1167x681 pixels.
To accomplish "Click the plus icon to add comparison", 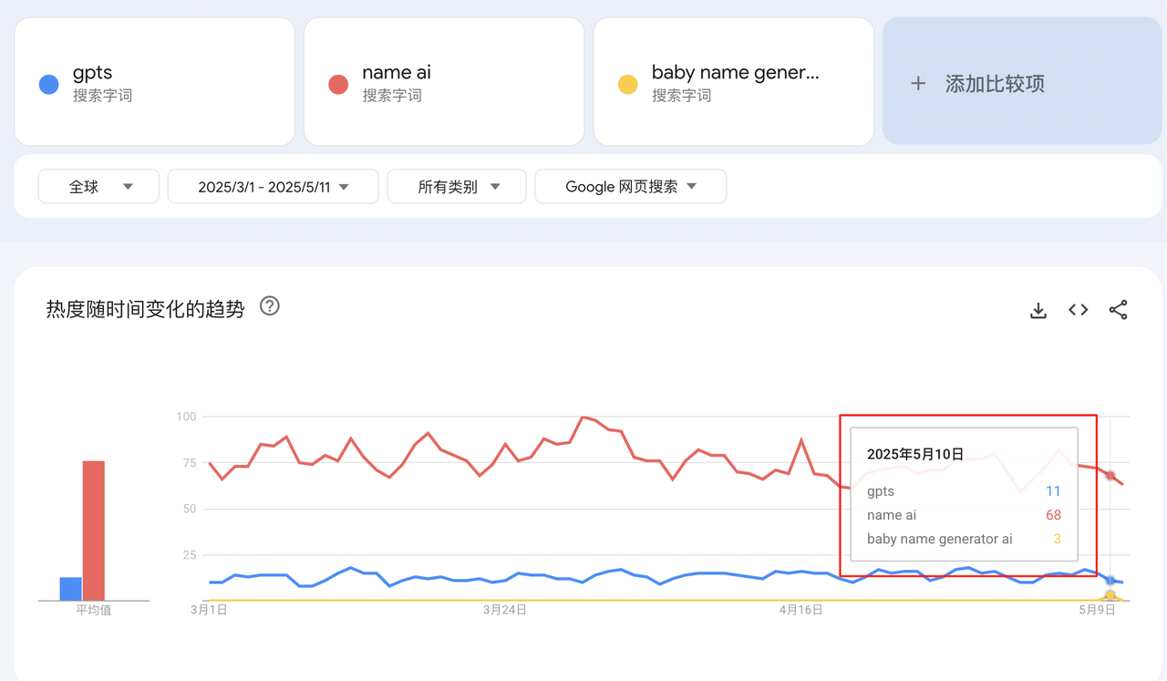I will [x=918, y=84].
